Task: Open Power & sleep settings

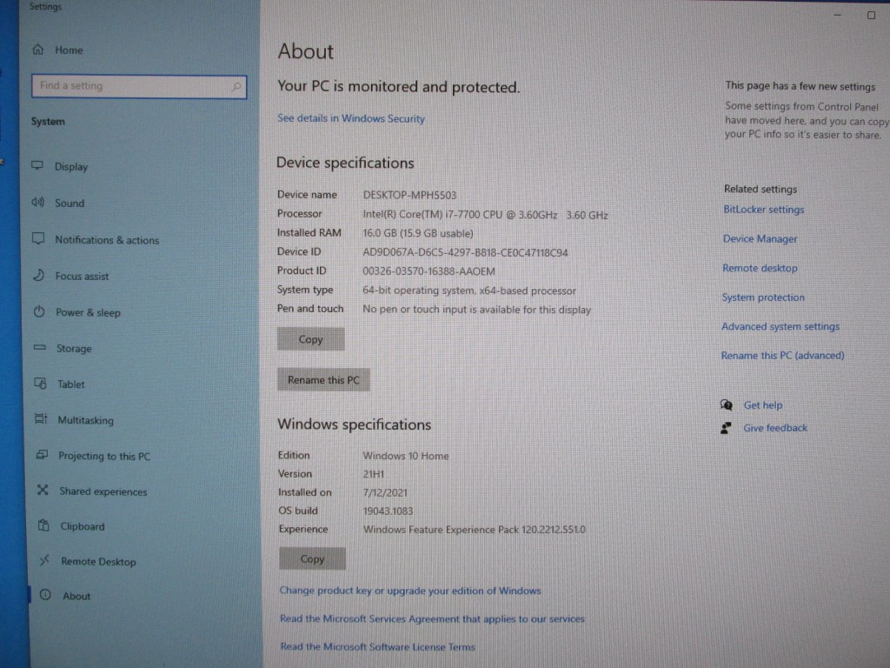Action: tap(88, 312)
